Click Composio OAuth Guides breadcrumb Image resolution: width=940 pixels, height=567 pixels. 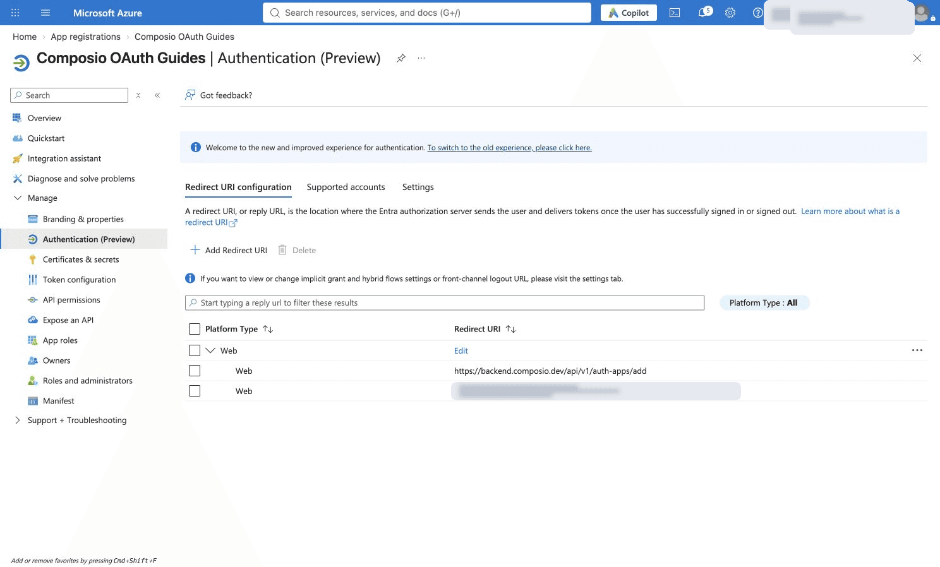coord(184,37)
